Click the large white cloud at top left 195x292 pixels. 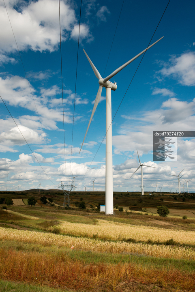pos(37,26)
